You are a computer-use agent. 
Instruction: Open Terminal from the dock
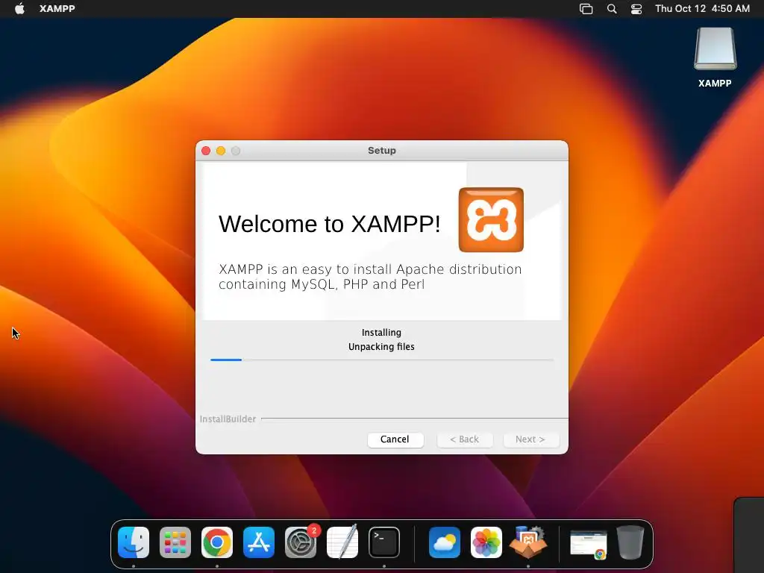pyautogui.click(x=384, y=542)
